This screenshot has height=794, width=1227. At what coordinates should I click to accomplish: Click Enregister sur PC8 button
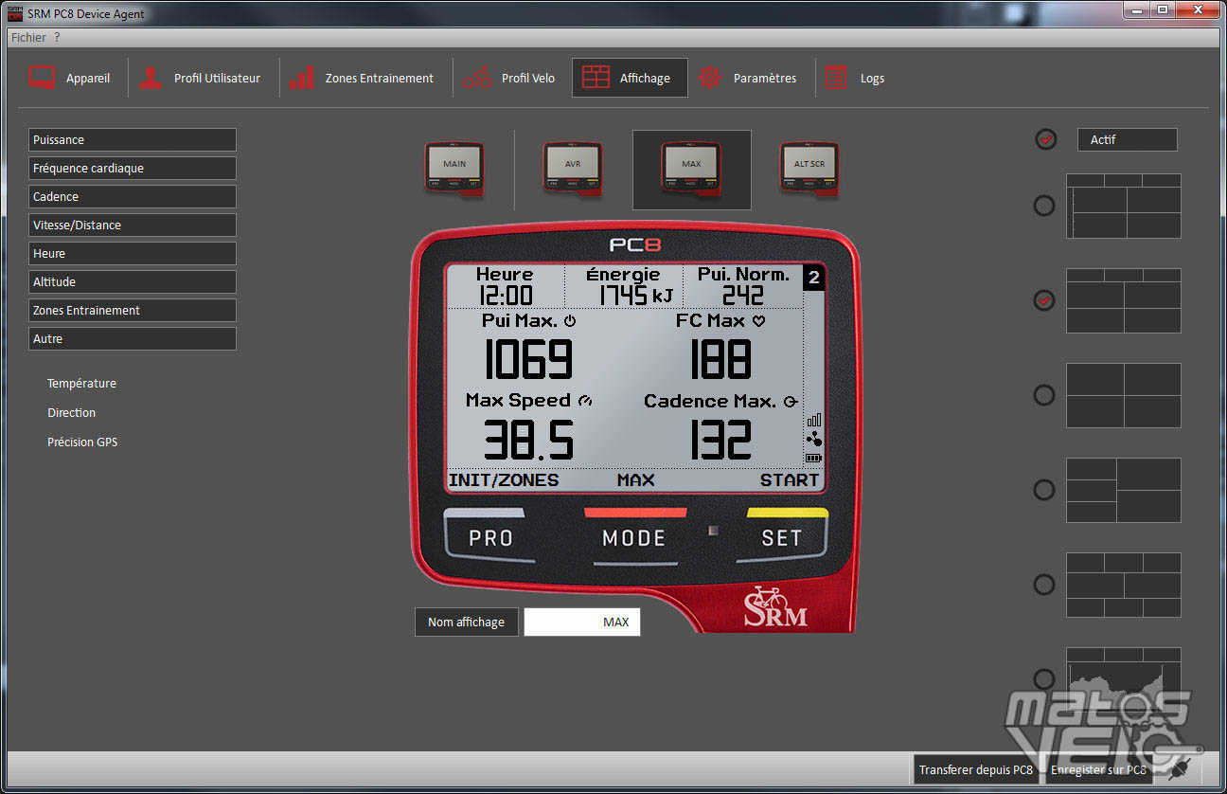click(x=1098, y=769)
